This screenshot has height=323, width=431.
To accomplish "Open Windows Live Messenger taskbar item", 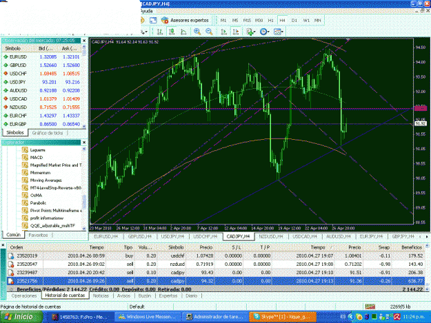I will pos(148,317).
